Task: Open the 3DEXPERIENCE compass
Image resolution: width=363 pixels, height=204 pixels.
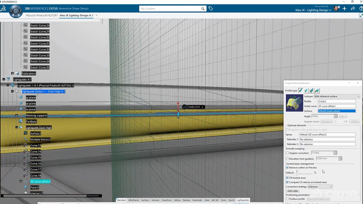Action: point(16,11)
